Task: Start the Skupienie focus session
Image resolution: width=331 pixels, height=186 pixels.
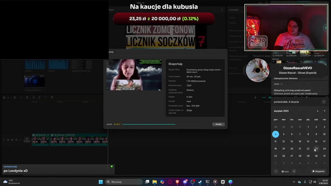Action: 319,171
